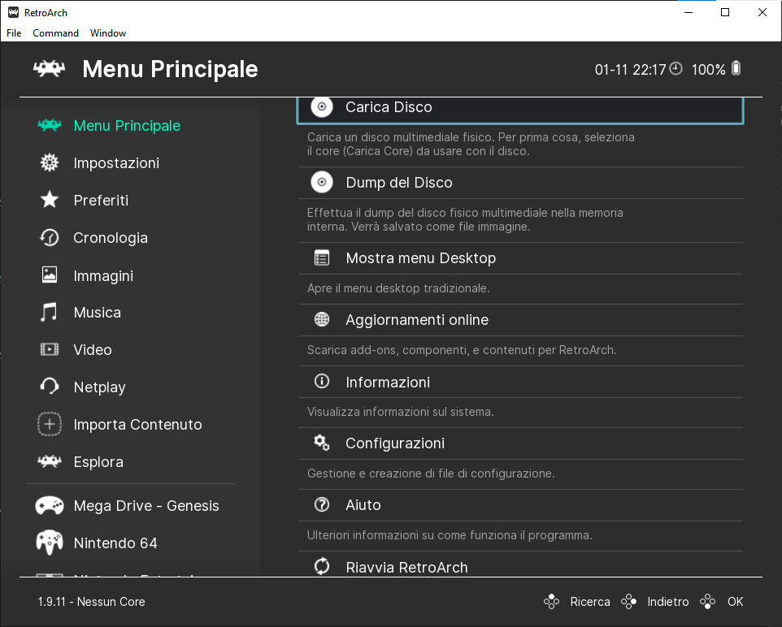Screen dimensions: 782x627
Task: Click the Informazioni info icon
Action: point(322,381)
